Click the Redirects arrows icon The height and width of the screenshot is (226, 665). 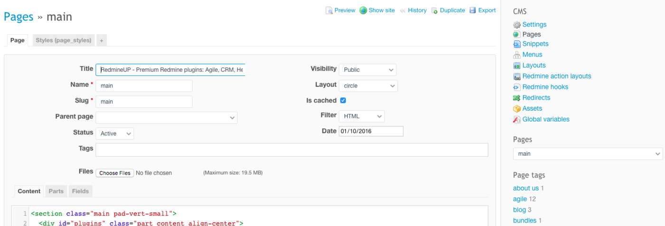517,98
